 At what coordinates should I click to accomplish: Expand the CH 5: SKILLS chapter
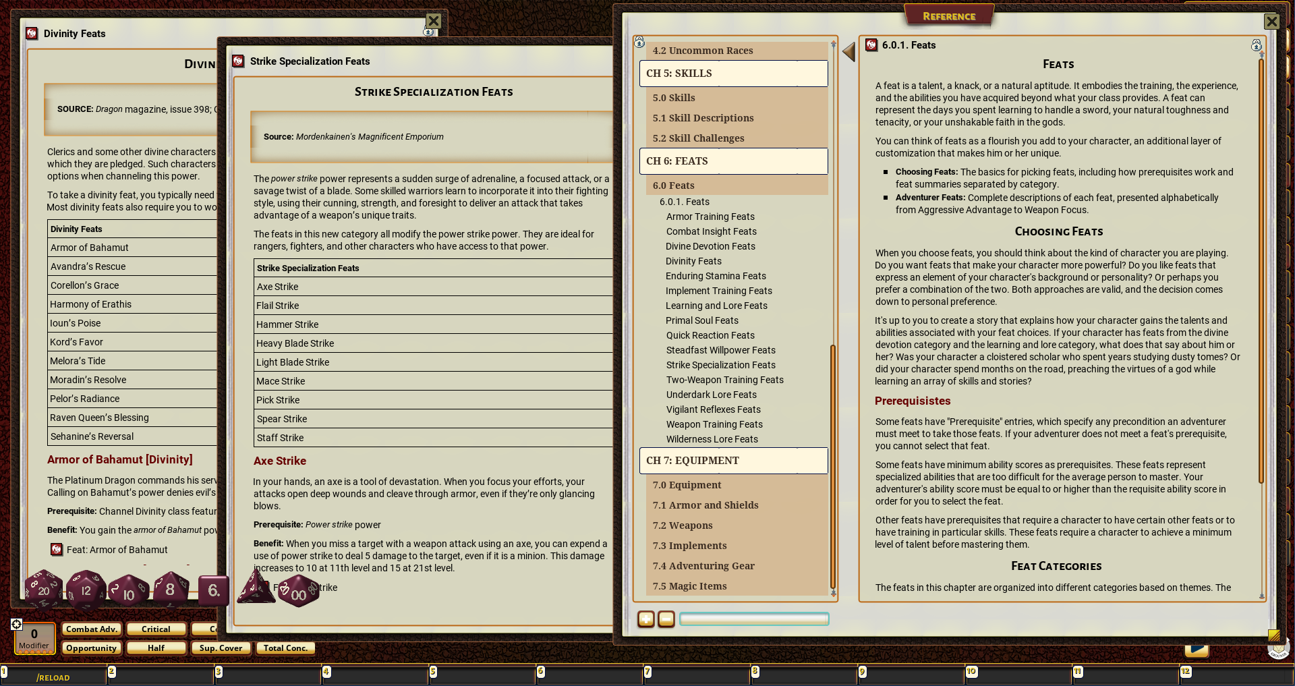[x=733, y=74]
